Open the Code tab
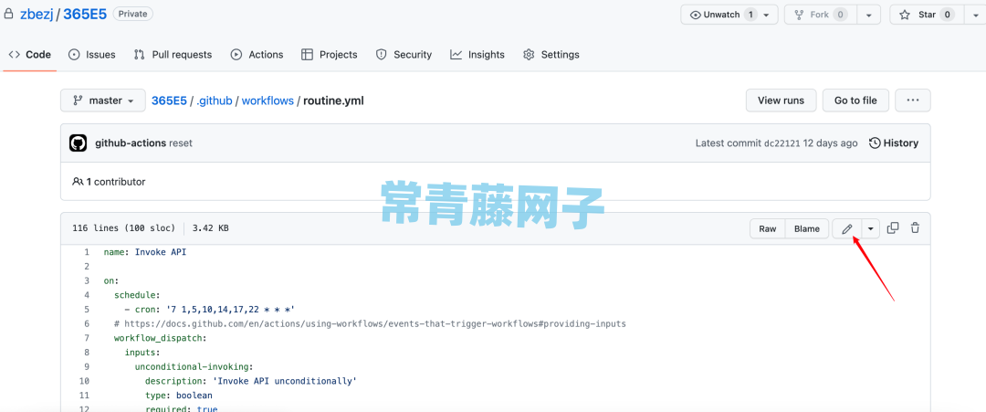The height and width of the screenshot is (412, 986). [x=29, y=55]
